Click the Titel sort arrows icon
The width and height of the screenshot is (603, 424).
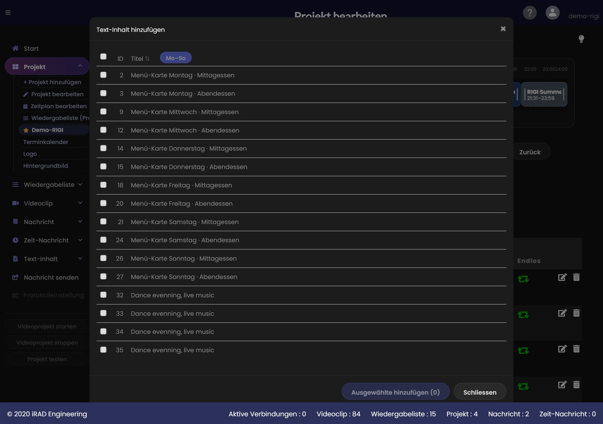coord(147,59)
